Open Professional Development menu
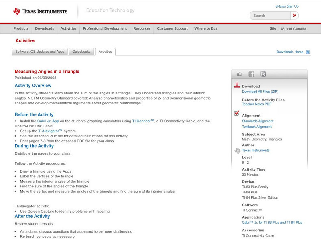Image resolution: width=321 pixels, height=239 pixels. 105,28
